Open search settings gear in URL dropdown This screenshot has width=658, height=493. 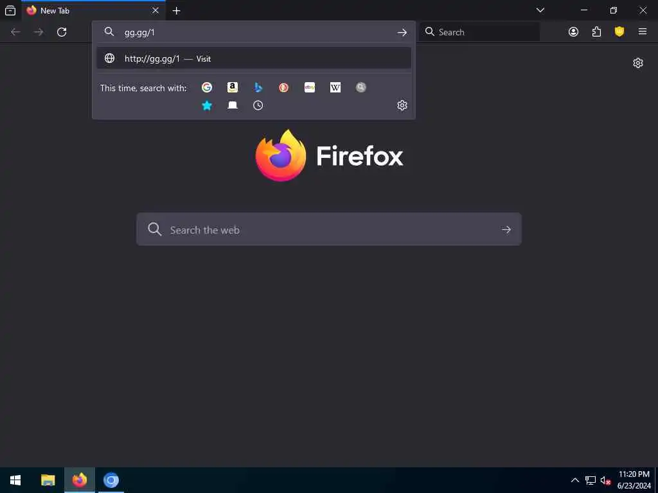402,105
